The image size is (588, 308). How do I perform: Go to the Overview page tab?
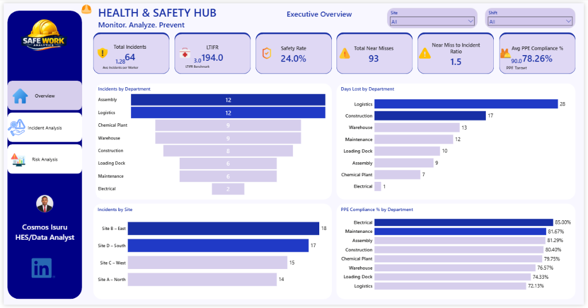click(x=45, y=96)
